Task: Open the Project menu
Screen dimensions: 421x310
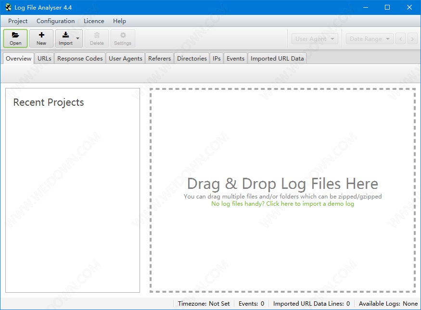Action: point(18,21)
